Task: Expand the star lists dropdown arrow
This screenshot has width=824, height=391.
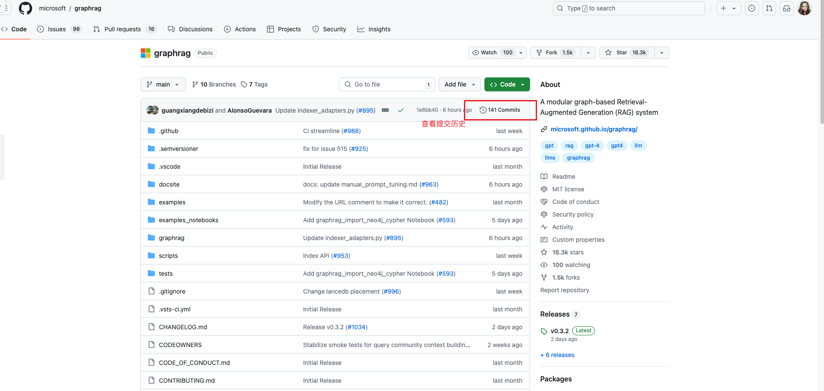Action: (662, 53)
